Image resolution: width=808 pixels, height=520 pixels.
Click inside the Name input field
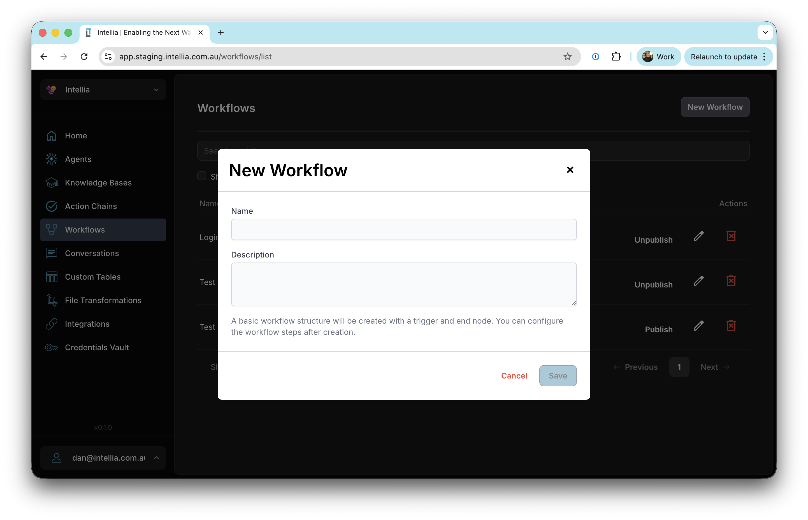[403, 229]
